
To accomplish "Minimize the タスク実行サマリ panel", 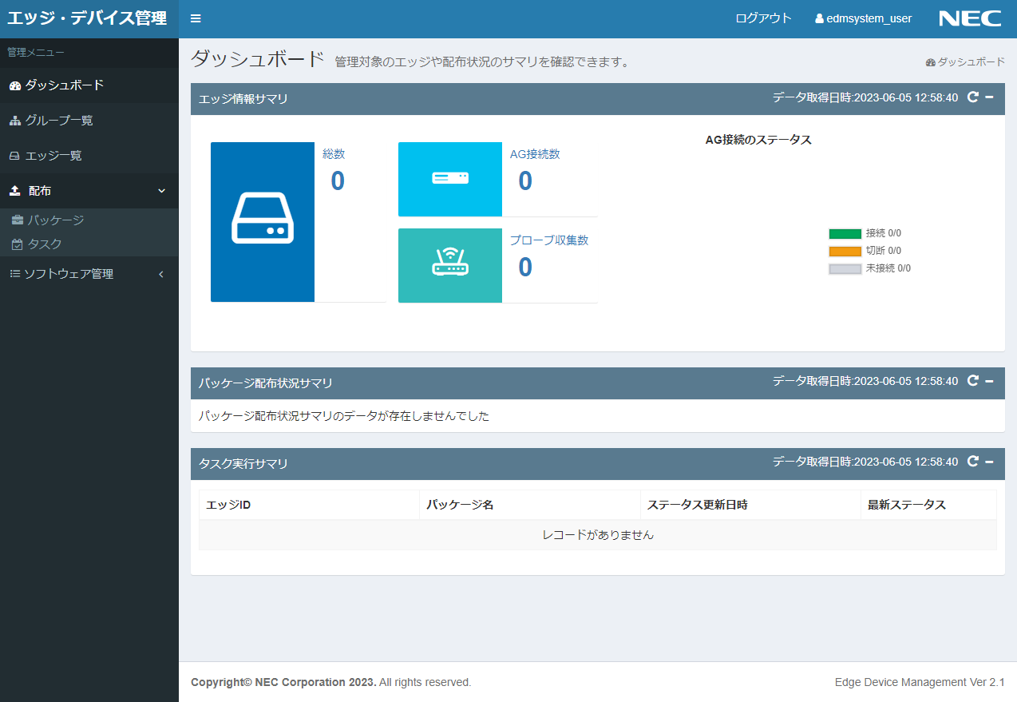I will (989, 462).
